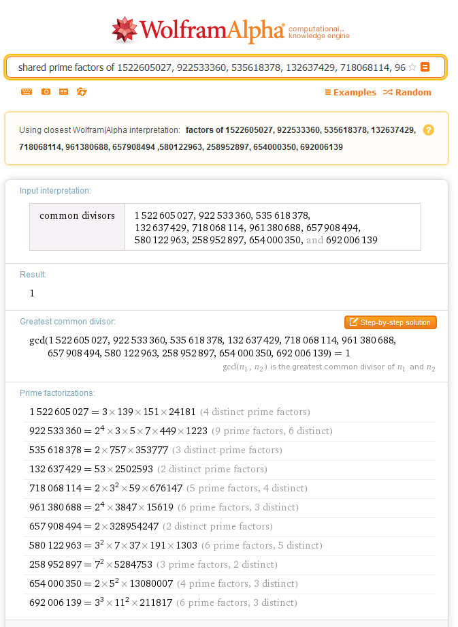Click the factorization row for 132 637 429
The width and height of the screenshot is (458, 627).
(229, 469)
